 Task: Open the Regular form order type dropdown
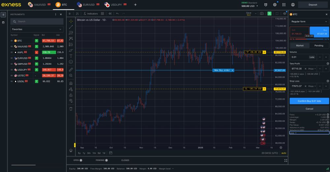click(309, 21)
